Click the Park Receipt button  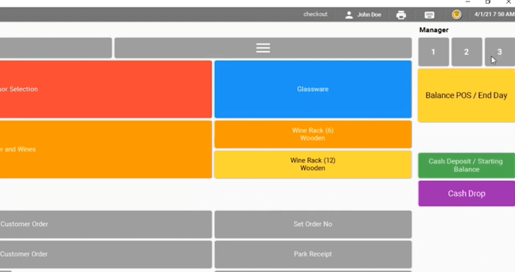(313, 254)
